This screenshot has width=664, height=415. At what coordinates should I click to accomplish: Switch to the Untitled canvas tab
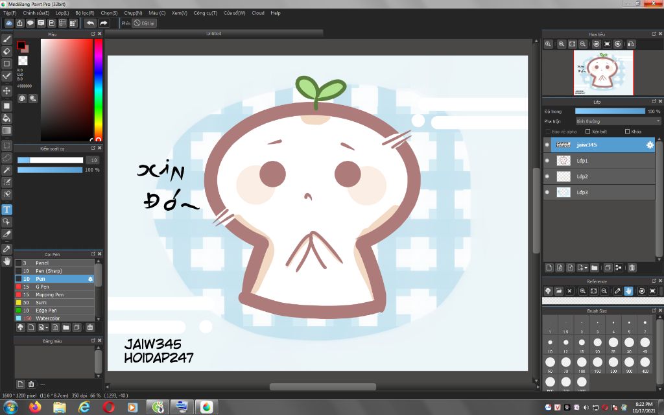[x=214, y=34]
